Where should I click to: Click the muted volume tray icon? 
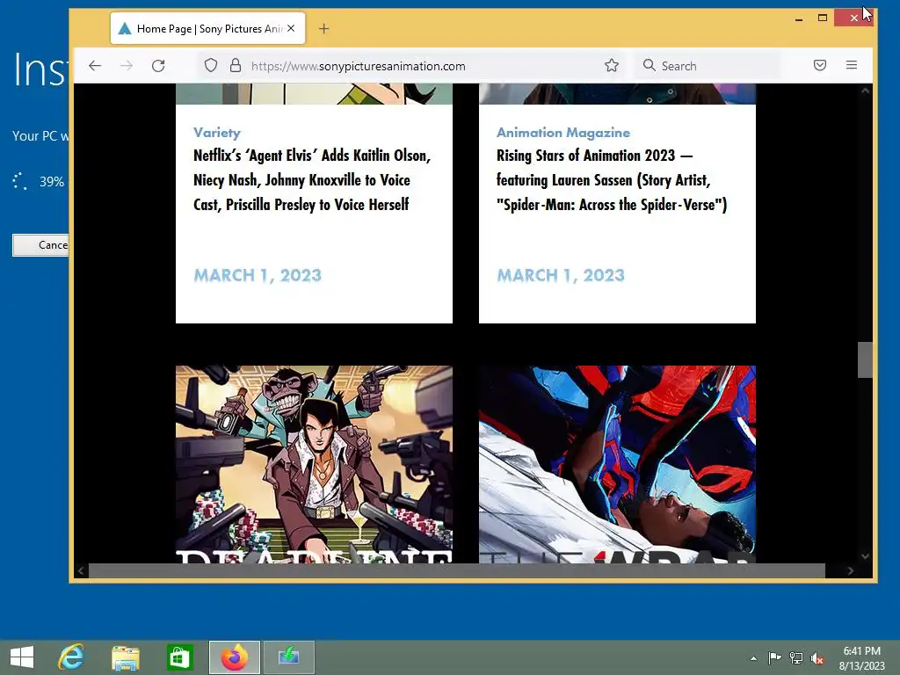pyautogui.click(x=817, y=658)
